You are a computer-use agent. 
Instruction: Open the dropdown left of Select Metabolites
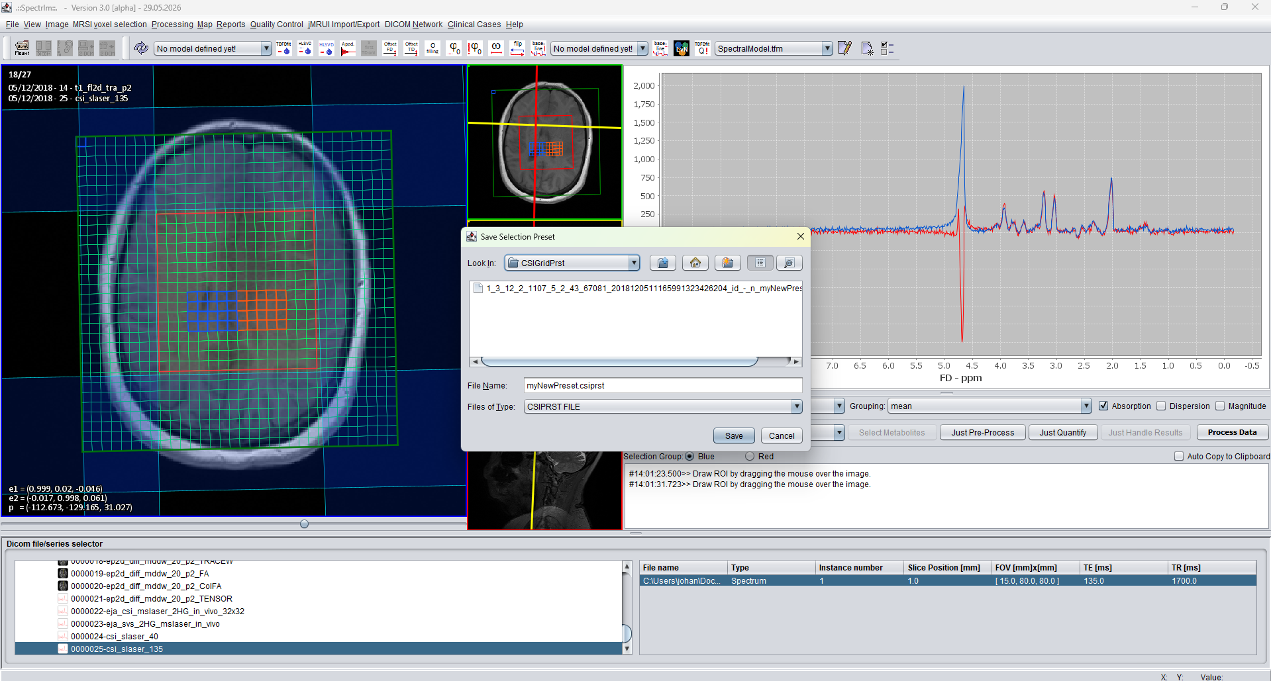839,432
